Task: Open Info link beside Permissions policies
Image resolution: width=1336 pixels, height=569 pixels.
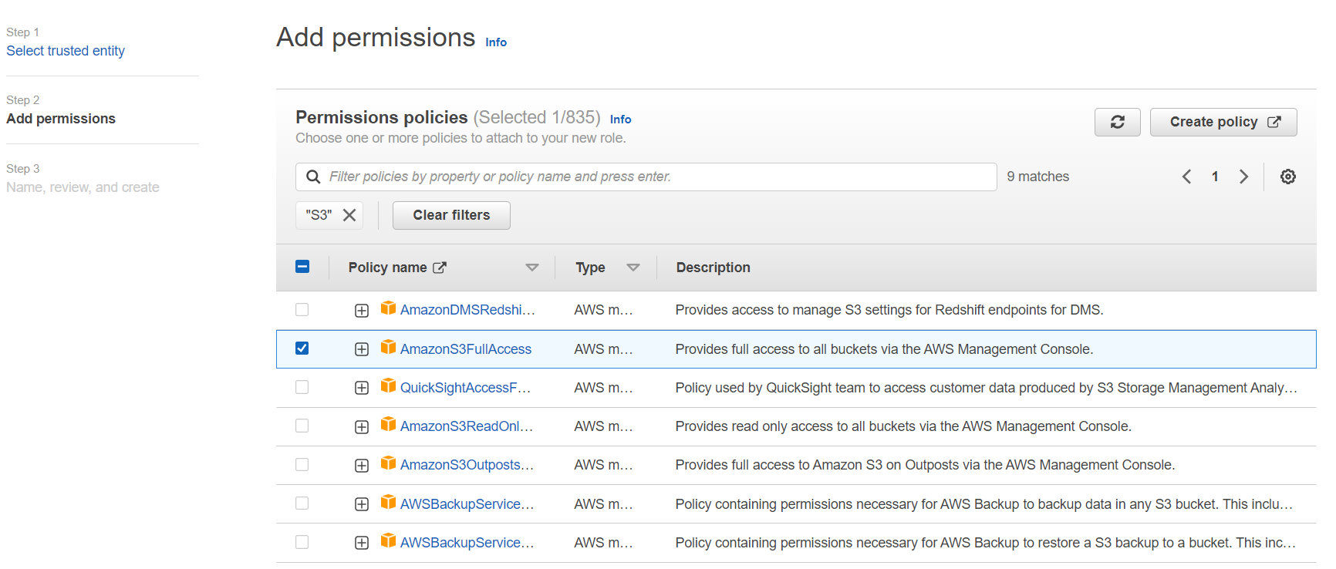Action: click(x=621, y=120)
